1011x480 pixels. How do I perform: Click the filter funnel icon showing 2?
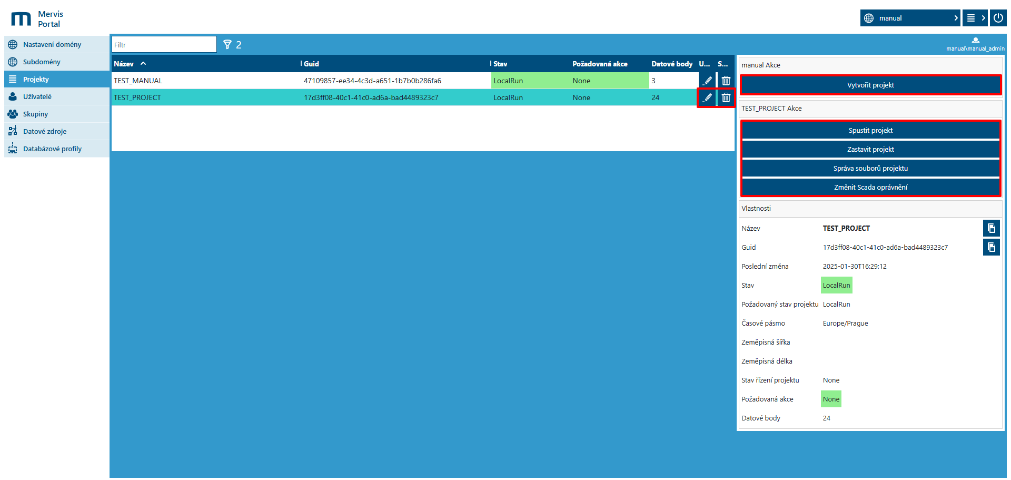[227, 44]
